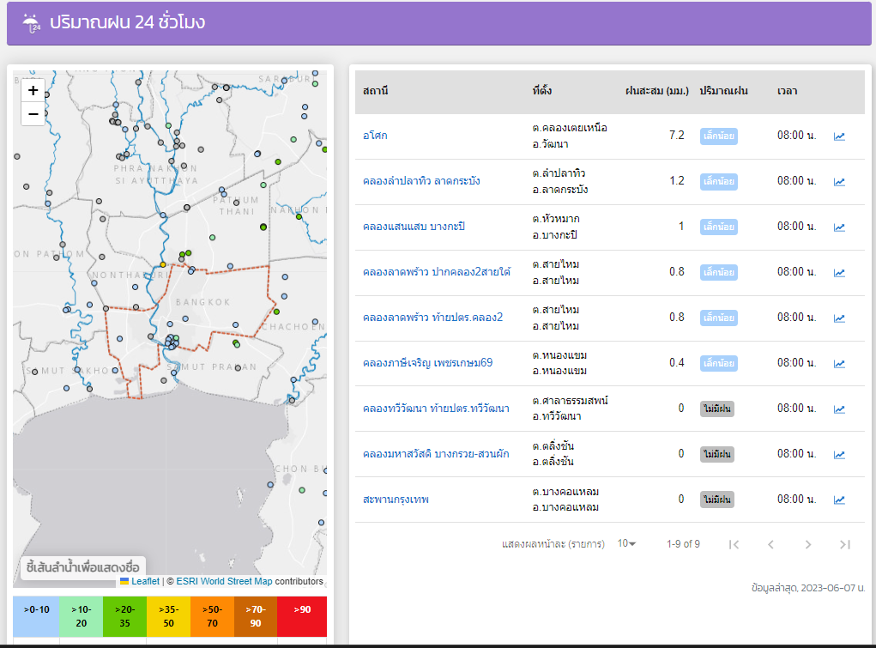Zoom out on the map
This screenshot has width=876, height=648.
point(33,114)
